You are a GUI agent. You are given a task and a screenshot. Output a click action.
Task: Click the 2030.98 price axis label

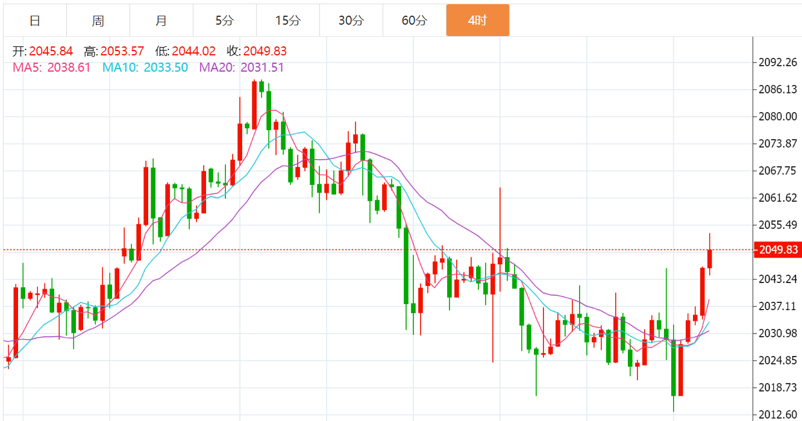click(779, 333)
